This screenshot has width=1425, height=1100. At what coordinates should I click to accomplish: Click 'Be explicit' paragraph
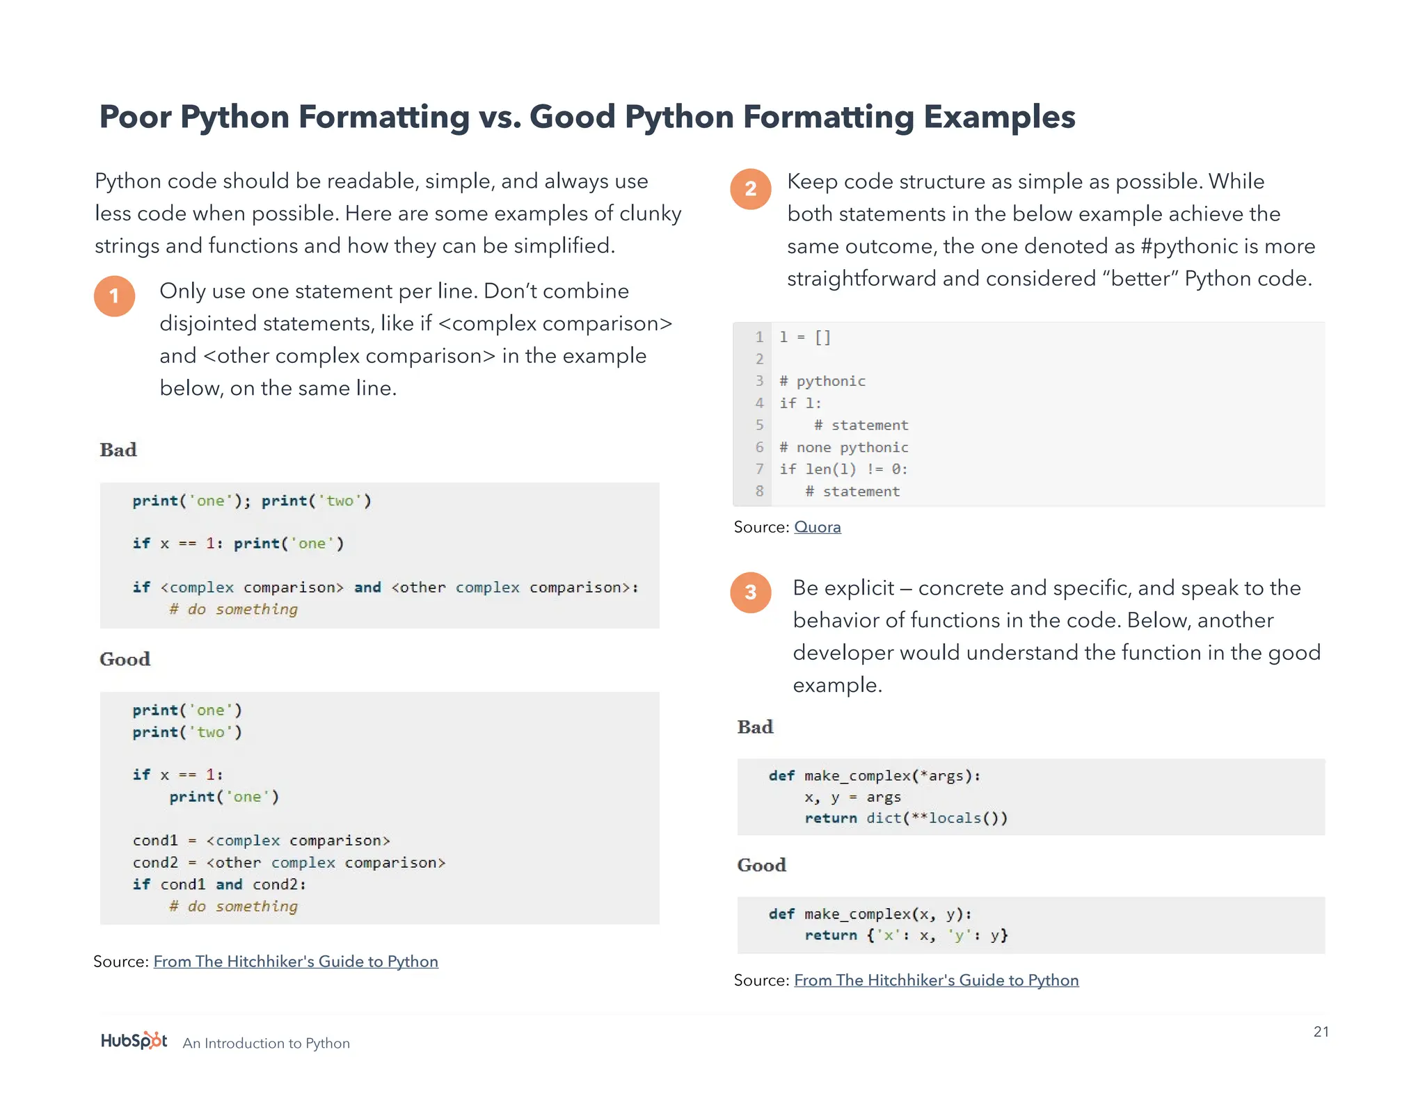tap(1056, 636)
